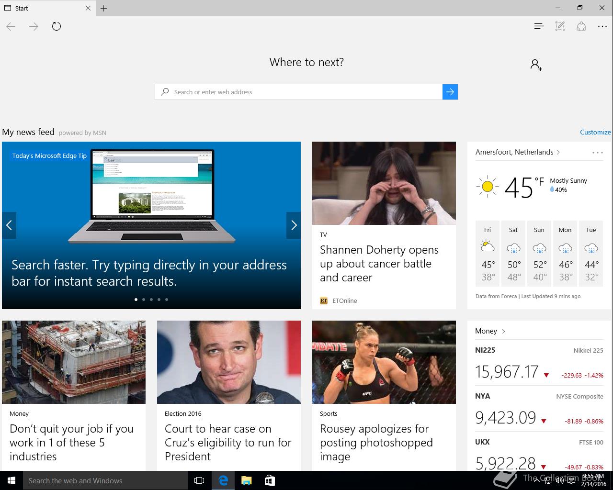Open the Cruz eligibility court case headline
The image size is (613, 490).
pyautogui.click(x=228, y=443)
